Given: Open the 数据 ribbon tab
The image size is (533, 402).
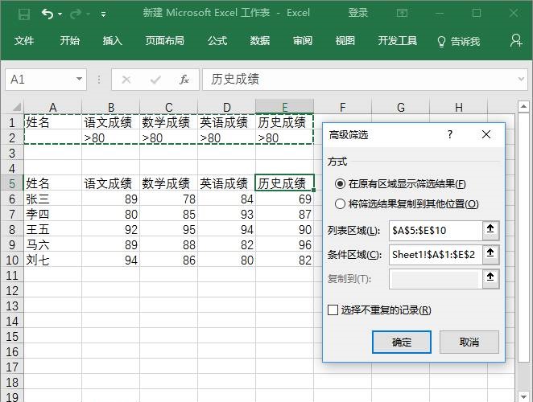Looking at the screenshot, I should coord(260,41).
